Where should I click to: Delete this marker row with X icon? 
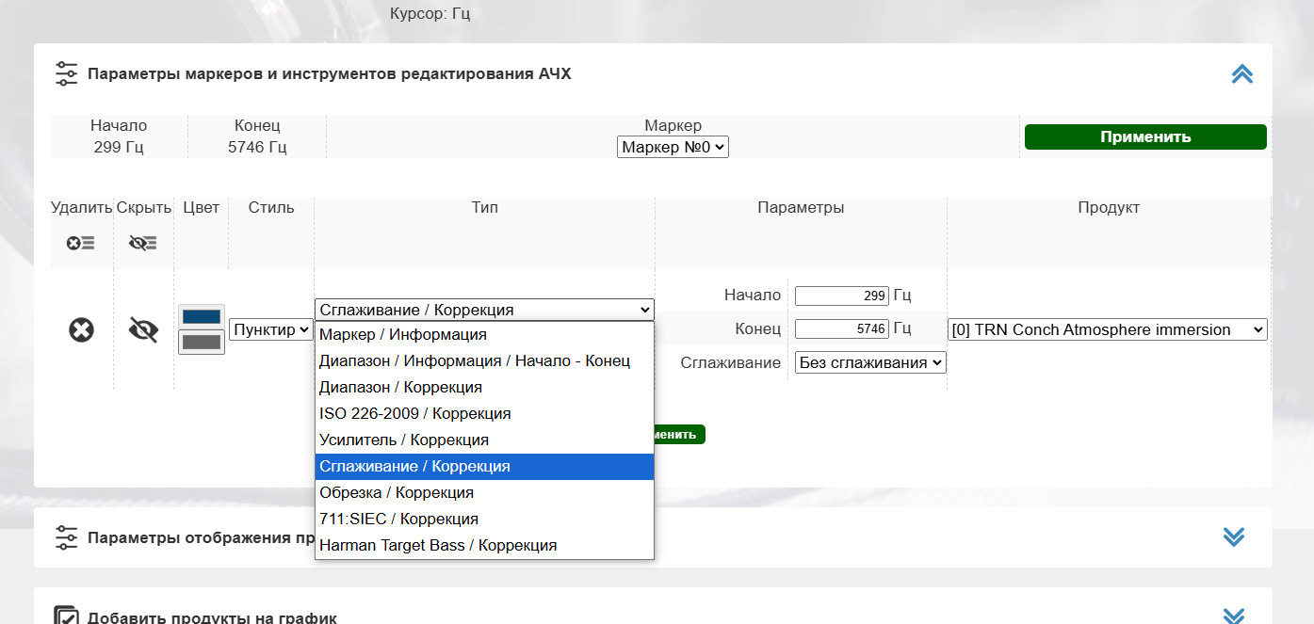click(81, 330)
